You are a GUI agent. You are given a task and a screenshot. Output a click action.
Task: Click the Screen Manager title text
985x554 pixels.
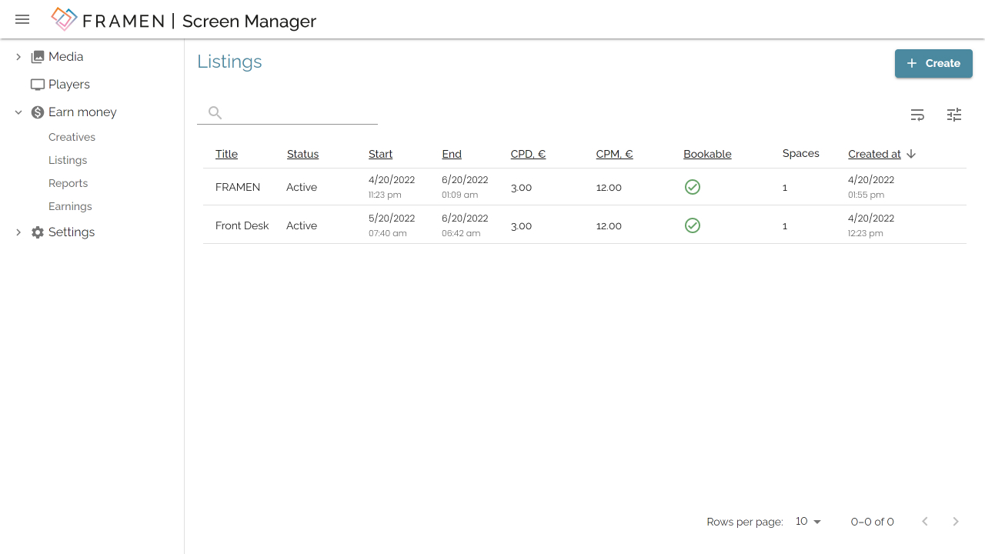(249, 21)
